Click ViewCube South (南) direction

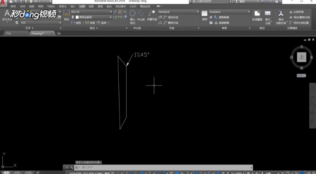point(302,68)
